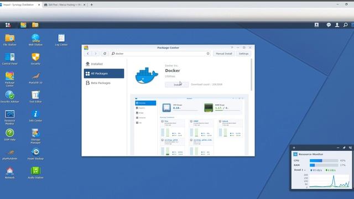Click the Package Center vertical scrollbar
Image resolution: width=354 pixels, height=199 pixels.
[252, 75]
